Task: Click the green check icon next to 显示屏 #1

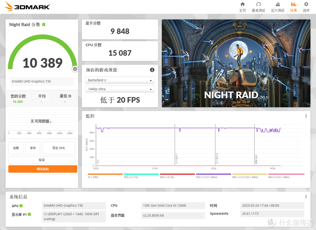Action: pyautogui.click(x=30, y=214)
